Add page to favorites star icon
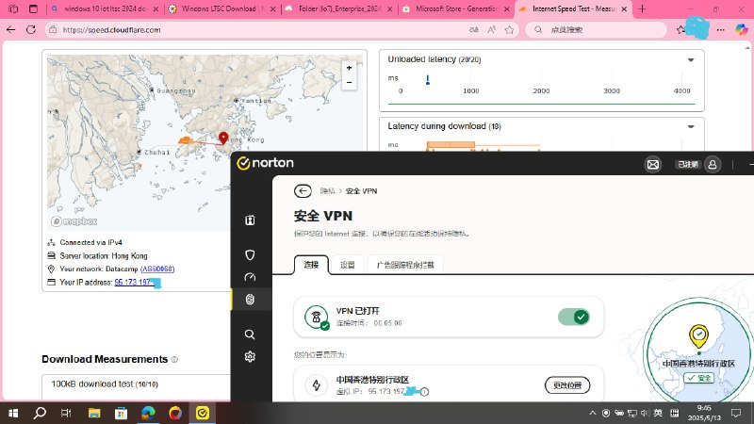The width and height of the screenshot is (754, 424). pos(509,30)
